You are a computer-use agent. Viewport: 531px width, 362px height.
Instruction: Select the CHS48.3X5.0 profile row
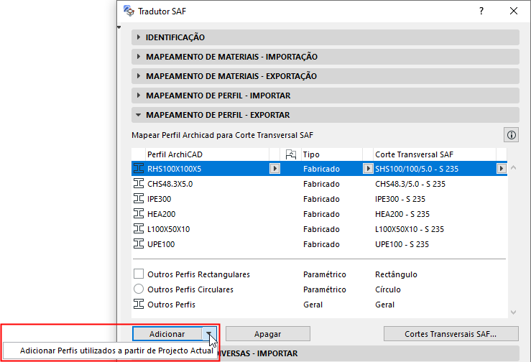tap(319, 184)
